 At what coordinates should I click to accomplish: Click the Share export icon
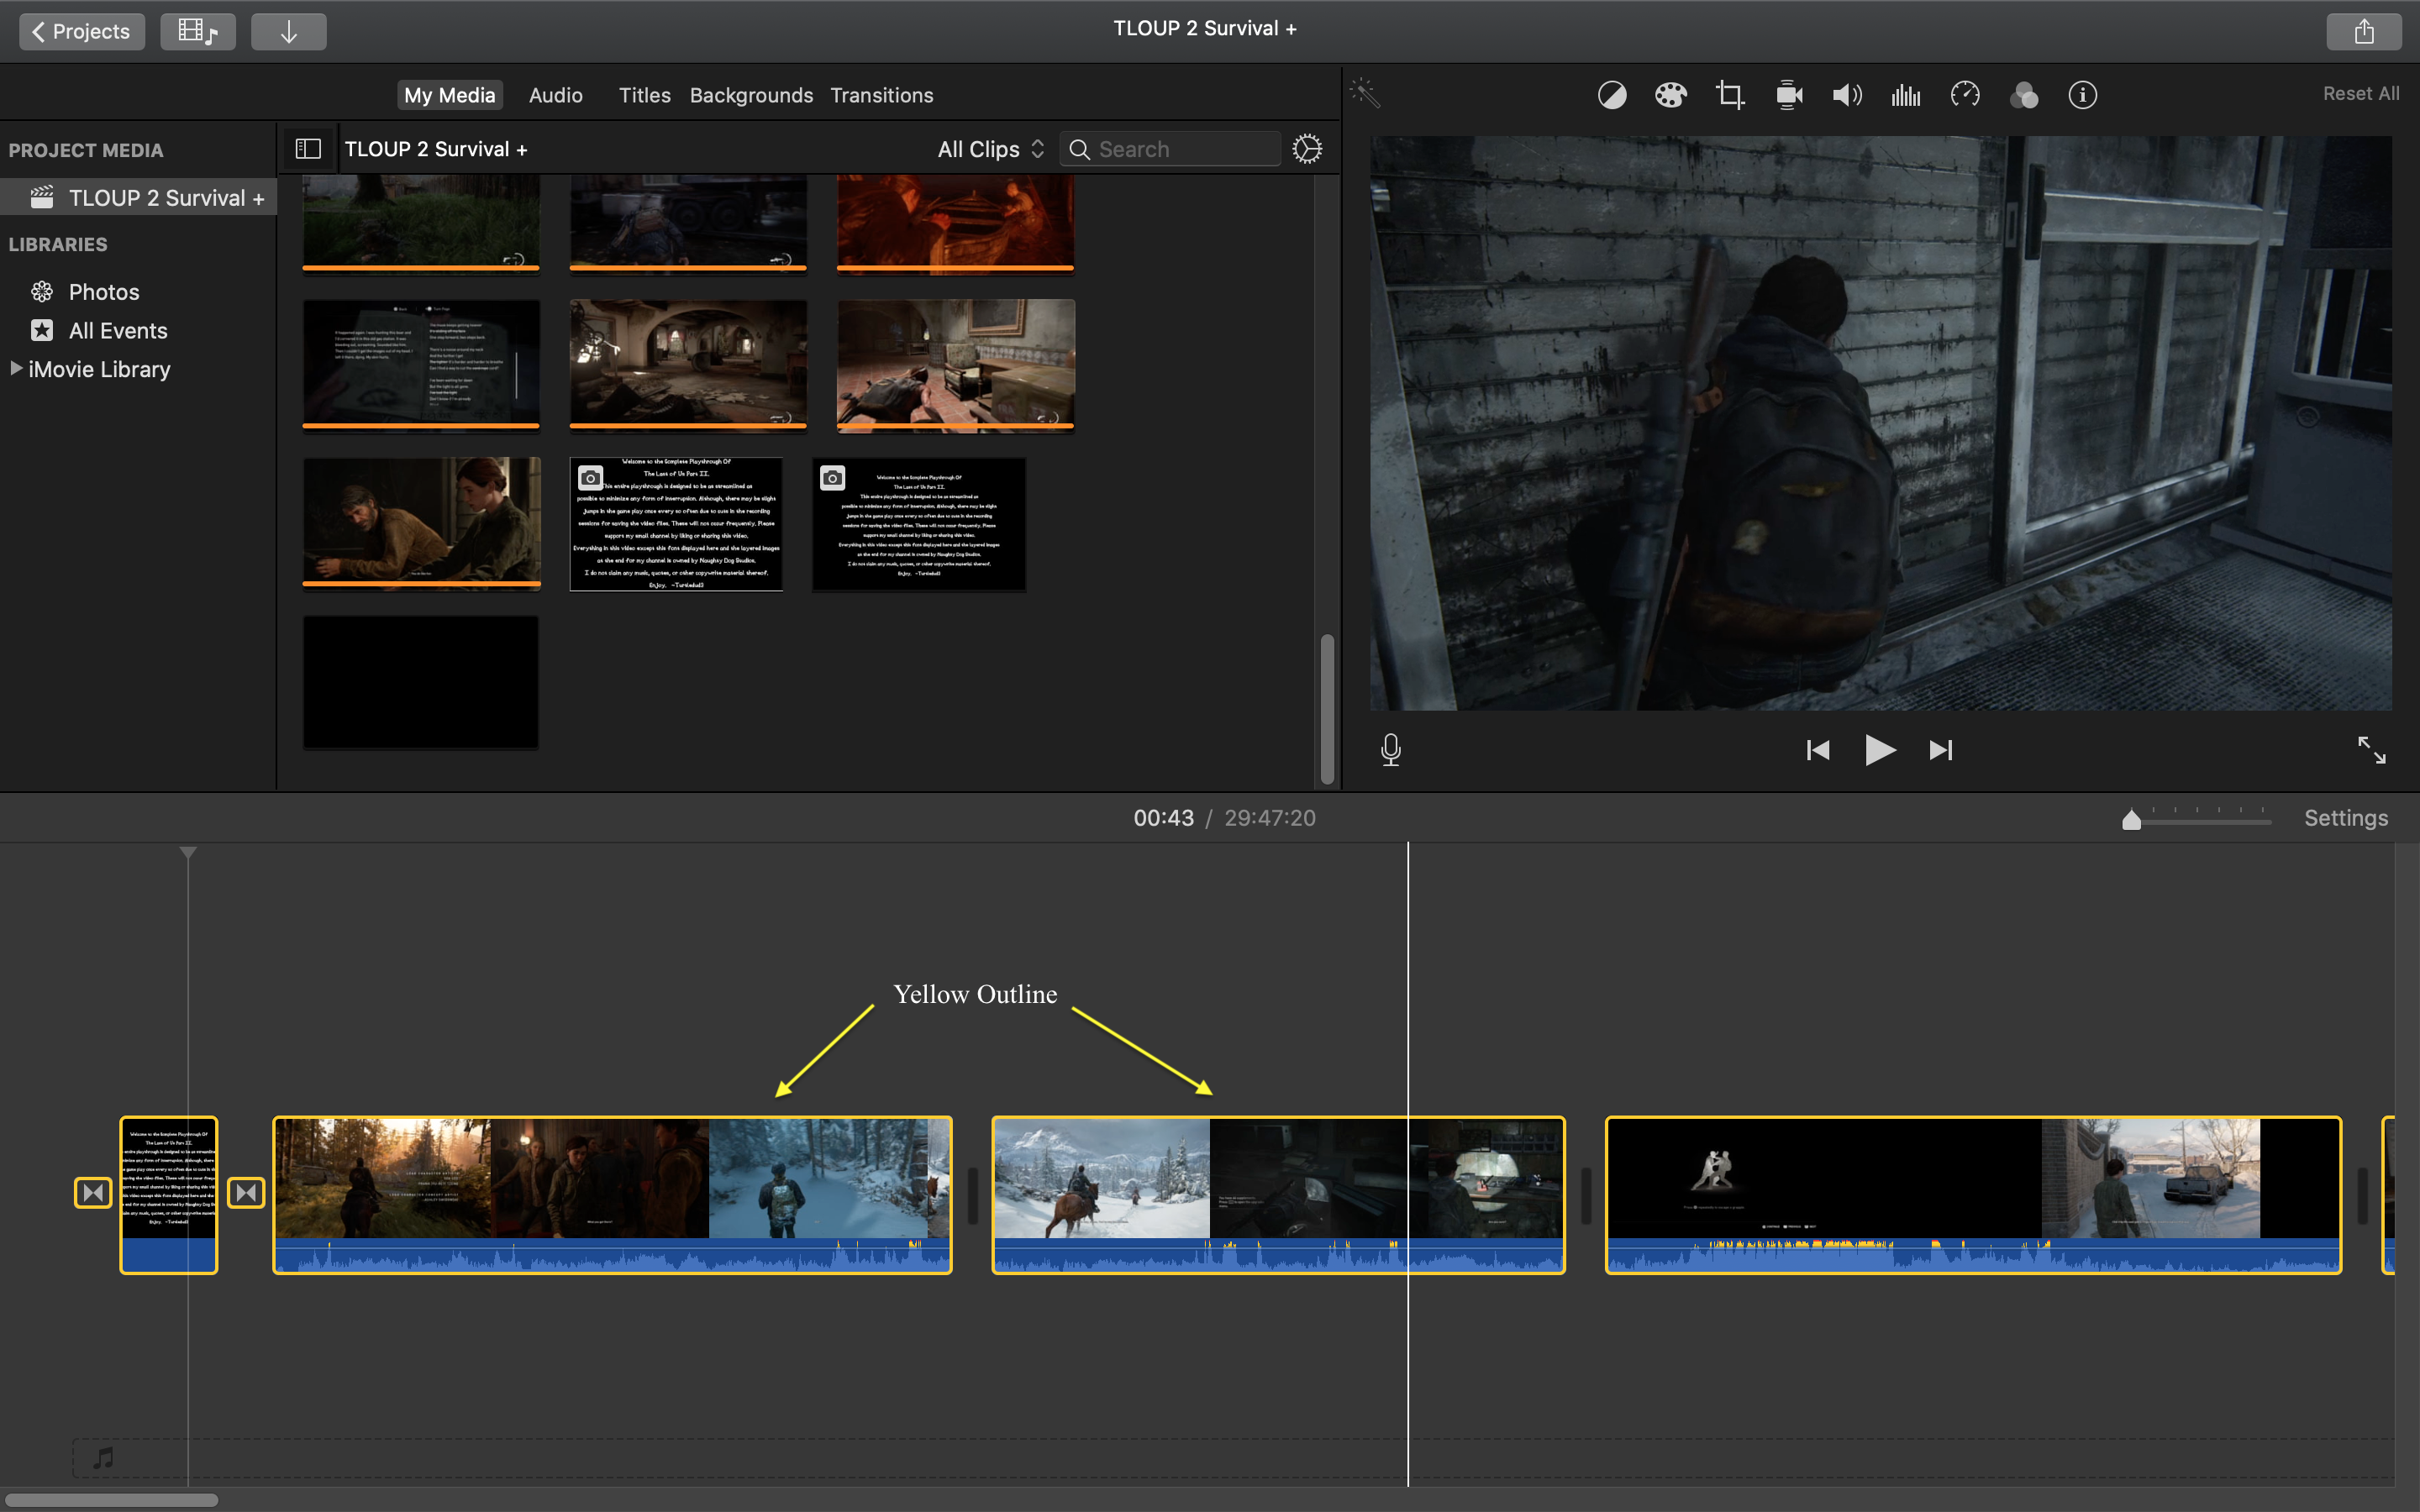coord(2363,31)
